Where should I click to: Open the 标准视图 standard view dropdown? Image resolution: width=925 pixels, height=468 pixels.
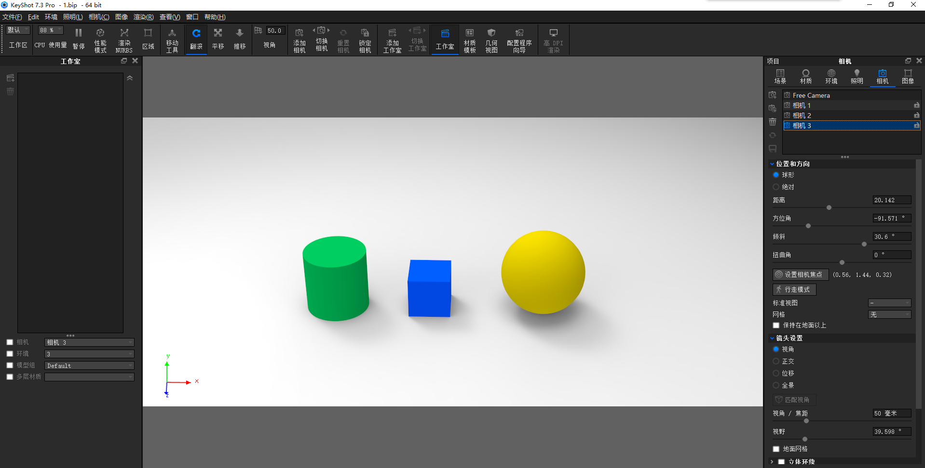coord(890,303)
